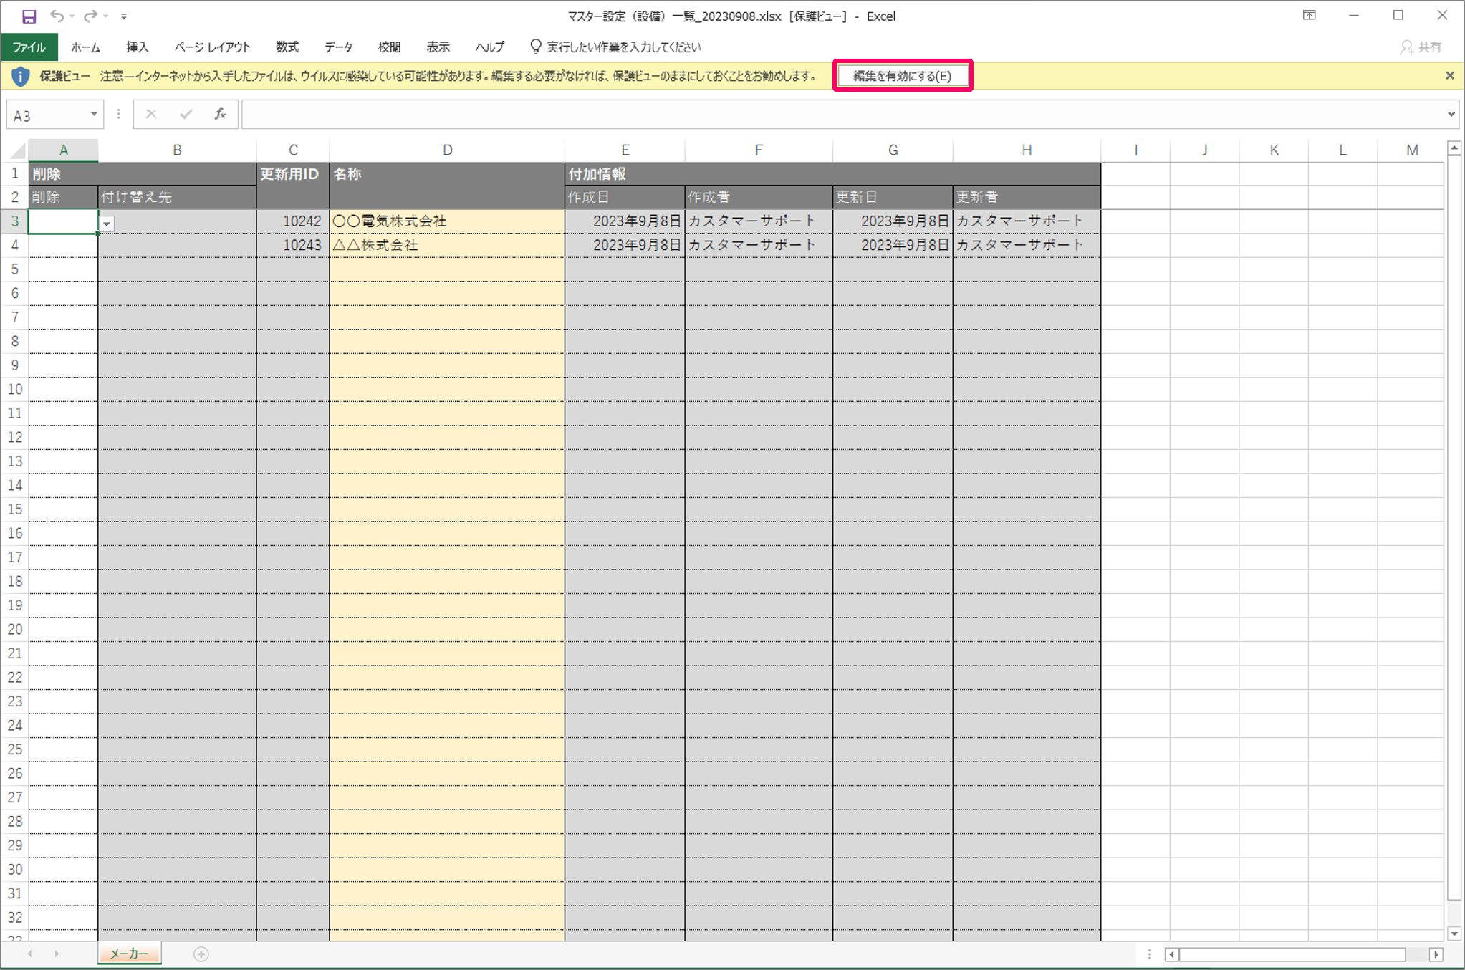Open the dropdown arrow beside cell A3

pos(107,224)
